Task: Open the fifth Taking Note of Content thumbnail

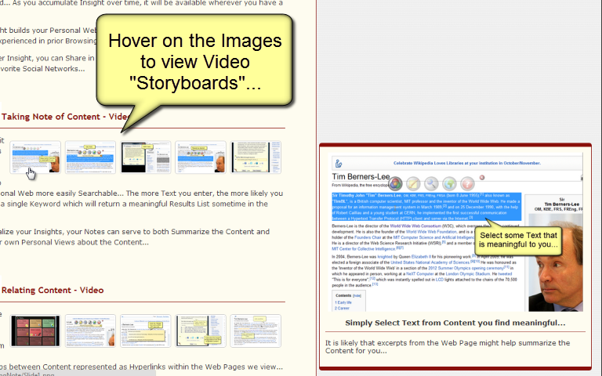Action: 256,157
